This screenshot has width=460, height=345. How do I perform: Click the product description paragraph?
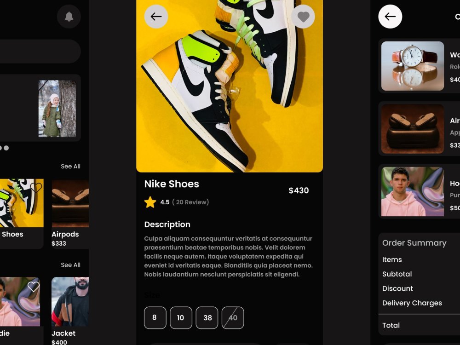point(229,256)
